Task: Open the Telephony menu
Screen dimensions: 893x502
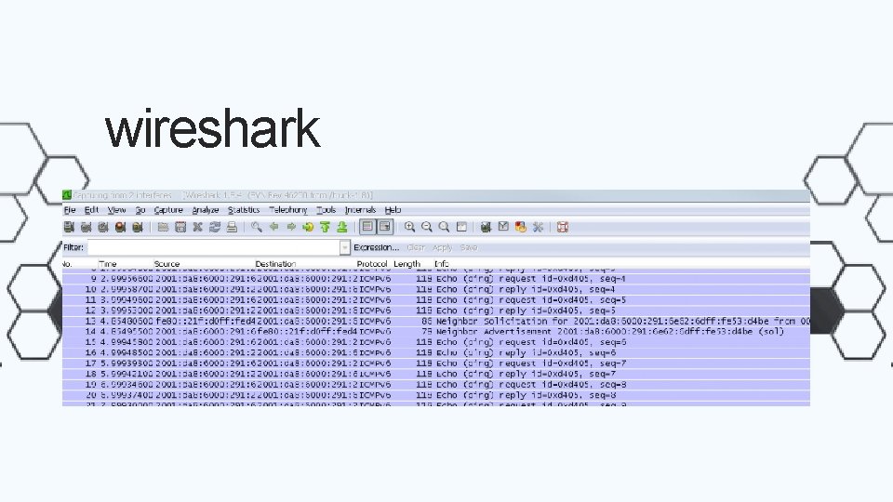Action: tap(288, 210)
